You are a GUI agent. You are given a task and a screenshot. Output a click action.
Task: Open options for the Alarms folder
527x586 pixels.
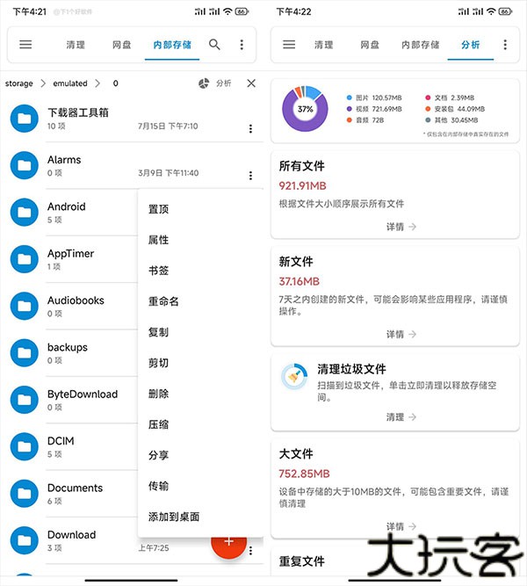coord(251,176)
